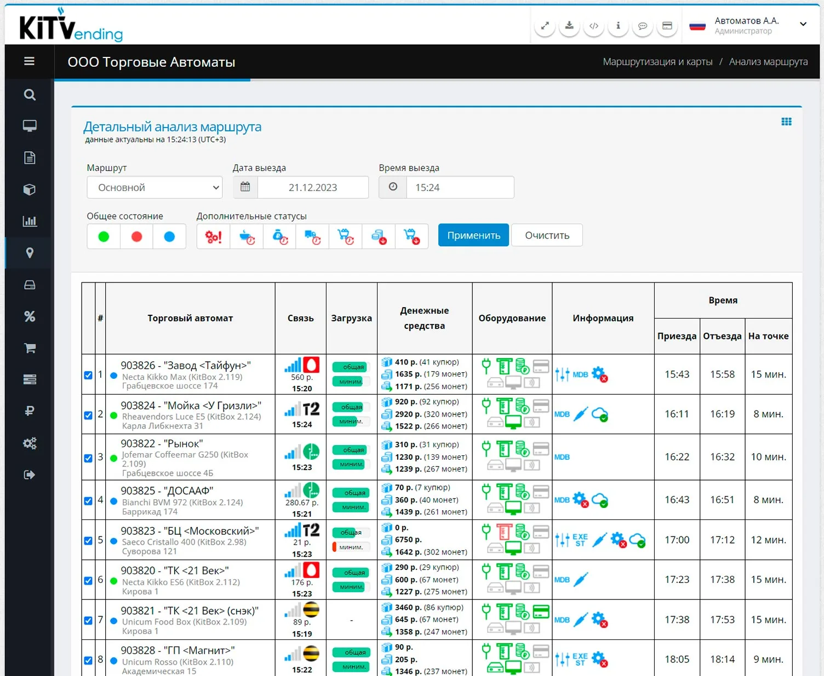Toggle the money bag timer status filter
Screen dimensions: 824x676
(x=279, y=236)
